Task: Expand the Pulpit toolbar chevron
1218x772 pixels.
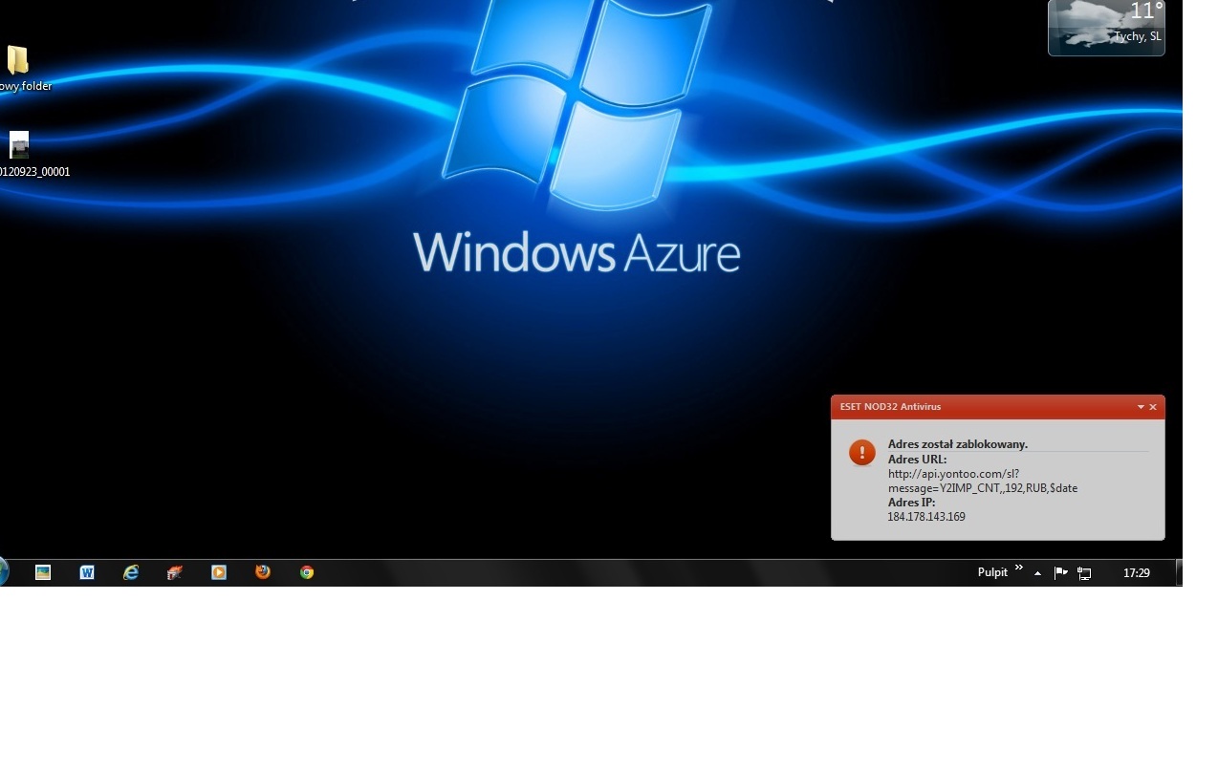Action: coord(1019,568)
